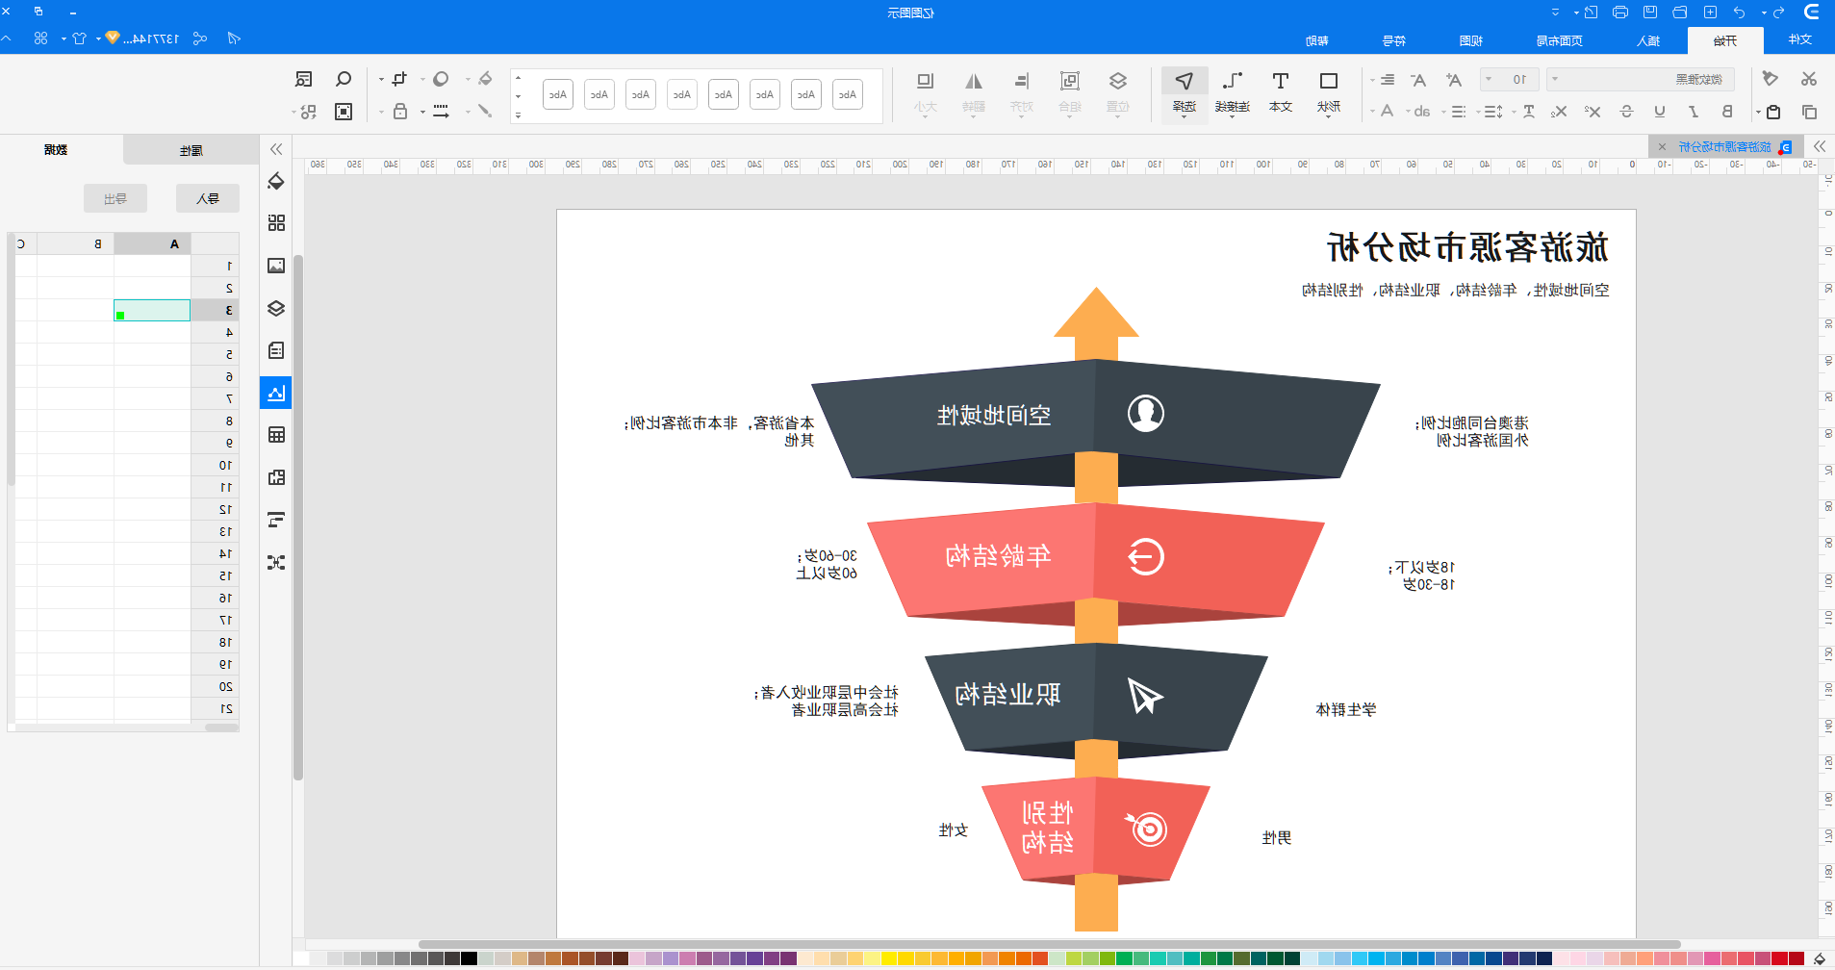Select the Shape (形状) rectangle tool
The height and width of the screenshot is (970, 1835).
pyautogui.click(x=1329, y=92)
